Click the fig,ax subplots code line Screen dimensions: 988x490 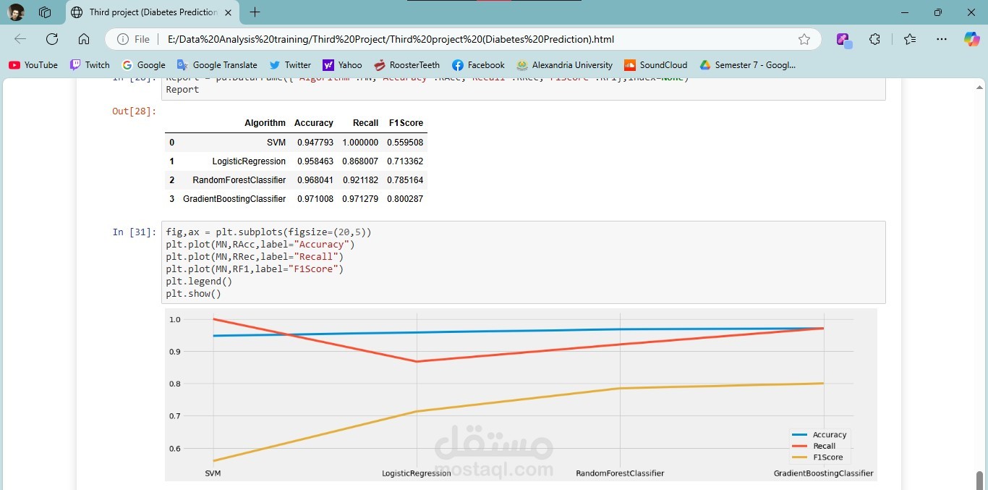tap(268, 232)
